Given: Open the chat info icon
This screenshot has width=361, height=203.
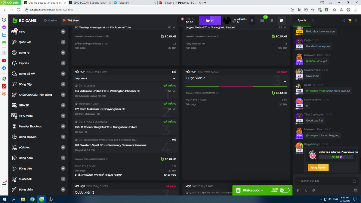Looking at the screenshot, I should coord(343,20).
